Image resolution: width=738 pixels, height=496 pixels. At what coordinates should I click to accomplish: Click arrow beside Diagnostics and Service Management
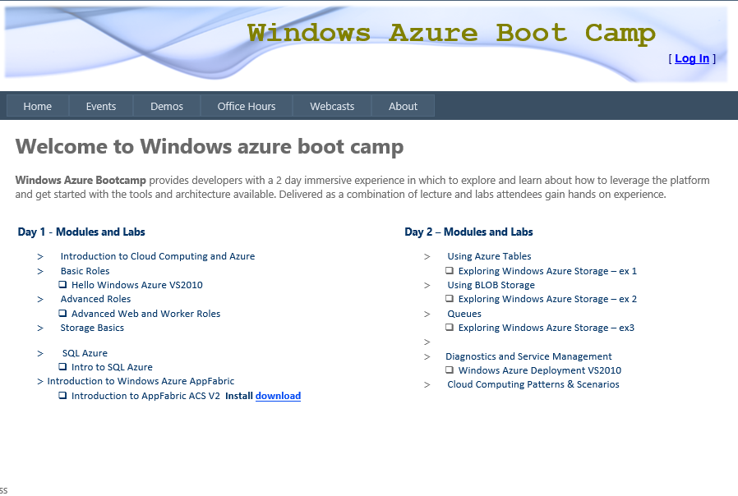427,357
